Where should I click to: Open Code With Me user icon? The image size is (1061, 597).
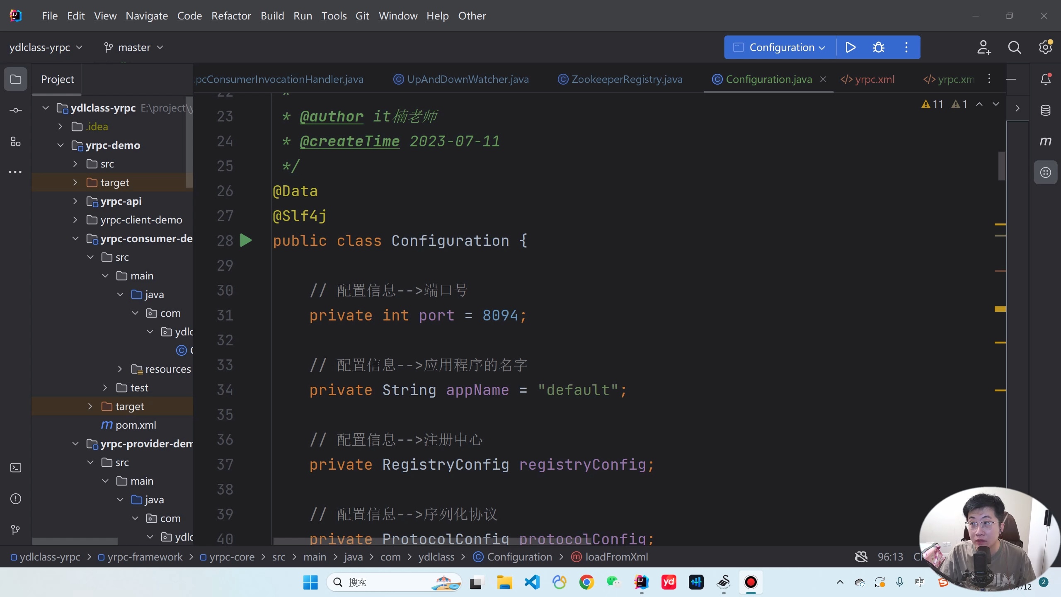coord(983,47)
